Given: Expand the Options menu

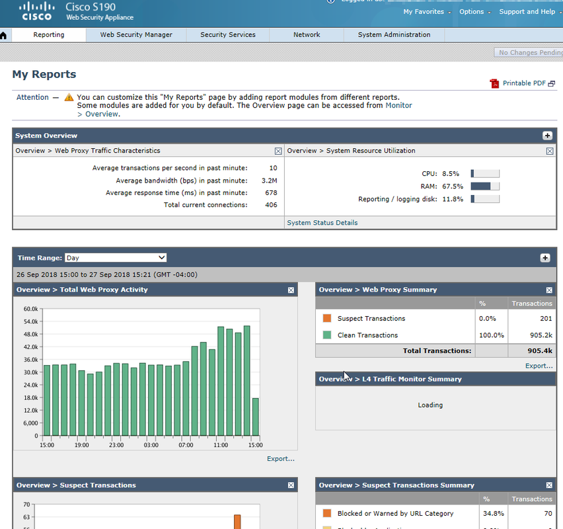Looking at the screenshot, I should 474,11.
